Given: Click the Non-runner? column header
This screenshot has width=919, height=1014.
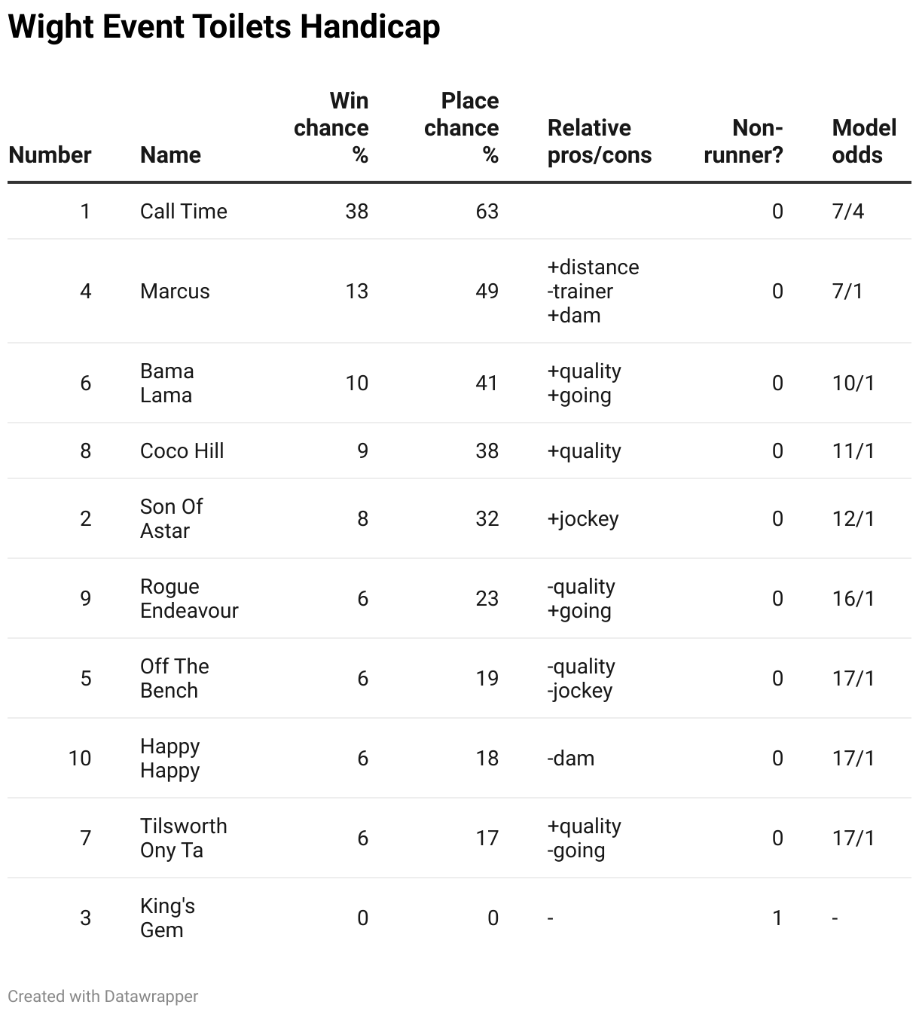Looking at the screenshot, I should coord(743,142).
